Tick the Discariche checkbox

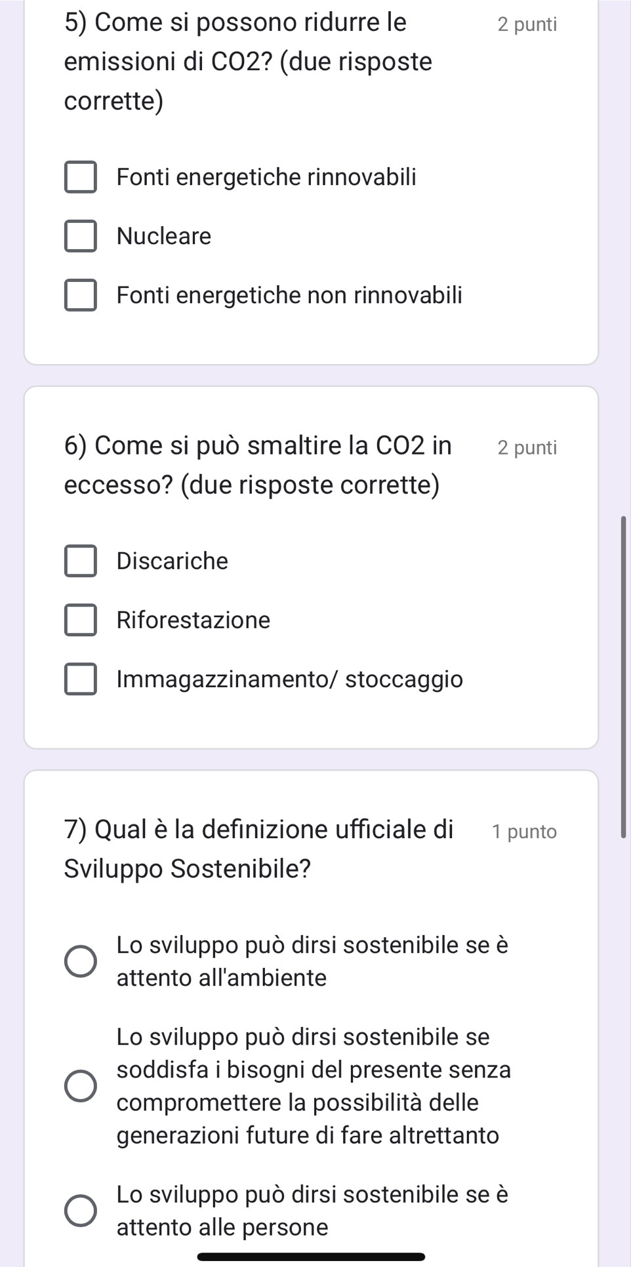tap(81, 561)
